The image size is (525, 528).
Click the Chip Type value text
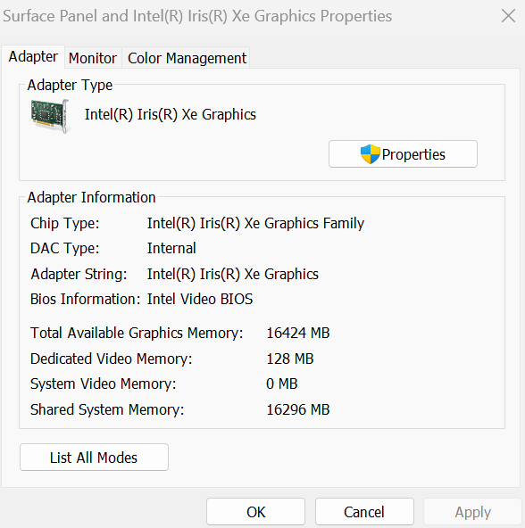click(255, 223)
